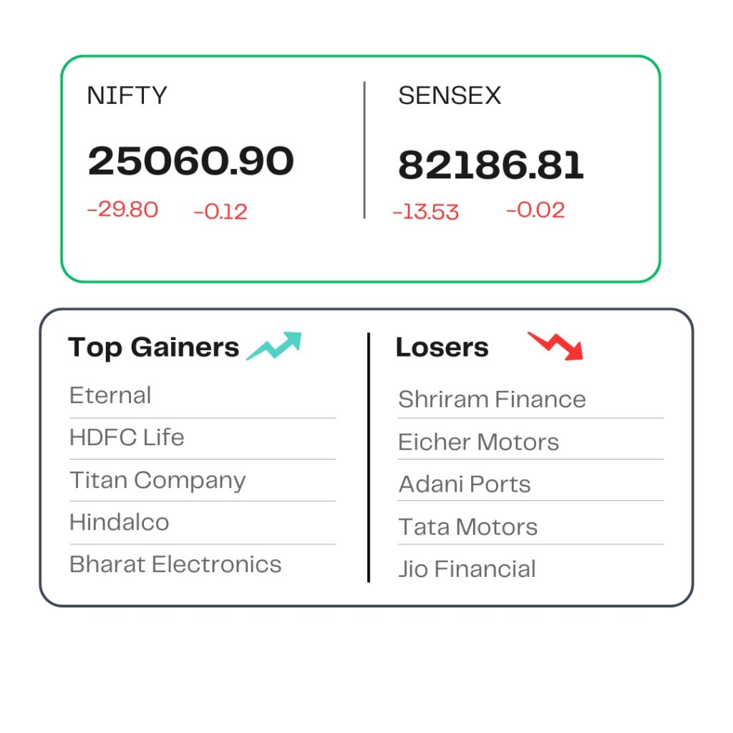Click the green upward trend arrow icon
The width and height of the screenshot is (733, 733).
(274, 346)
